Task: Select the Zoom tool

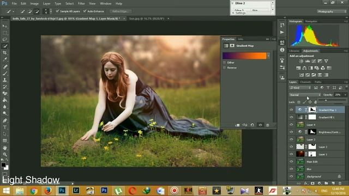Action: (x=5, y=155)
